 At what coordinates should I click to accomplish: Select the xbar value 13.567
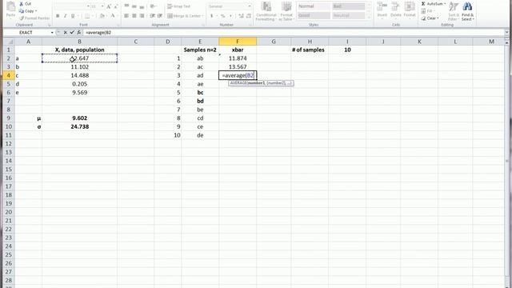[238, 67]
